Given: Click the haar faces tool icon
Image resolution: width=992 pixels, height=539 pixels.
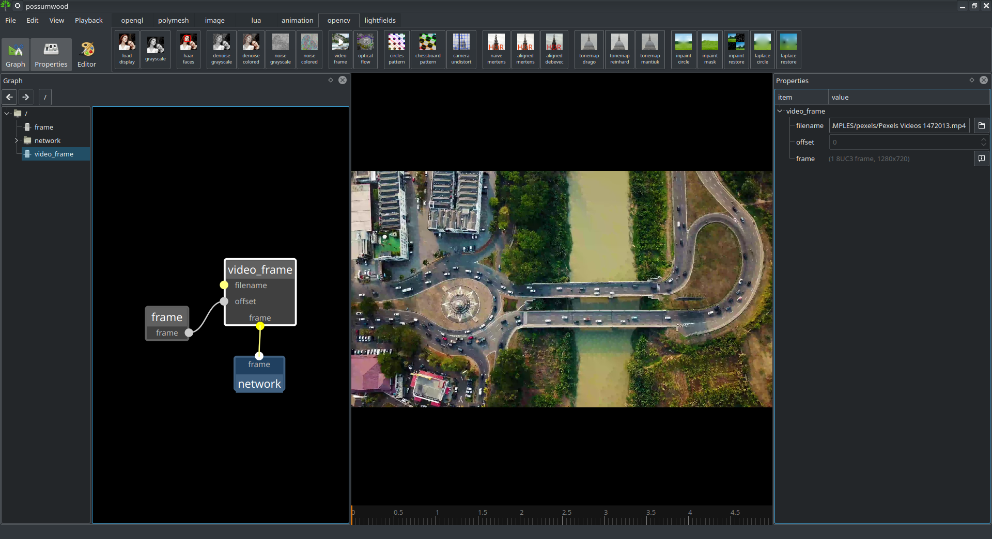Looking at the screenshot, I should [188, 49].
